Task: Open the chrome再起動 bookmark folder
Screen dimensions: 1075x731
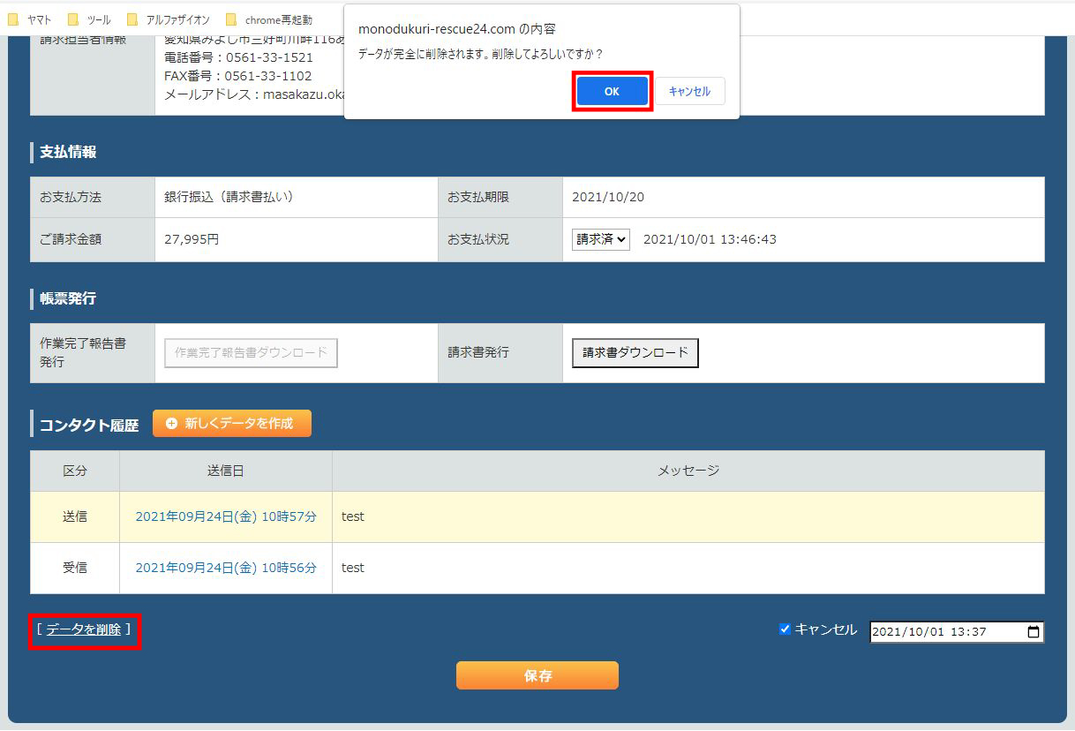Action: point(269,19)
